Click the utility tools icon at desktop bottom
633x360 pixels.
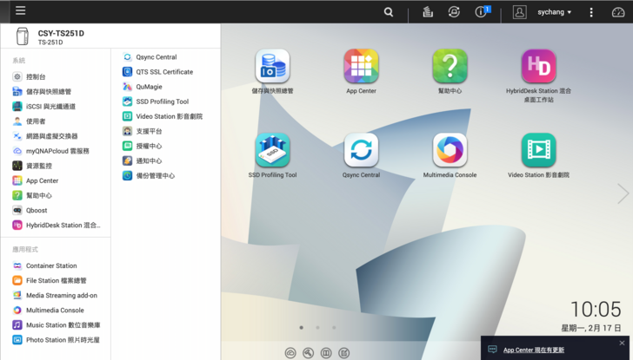308,353
